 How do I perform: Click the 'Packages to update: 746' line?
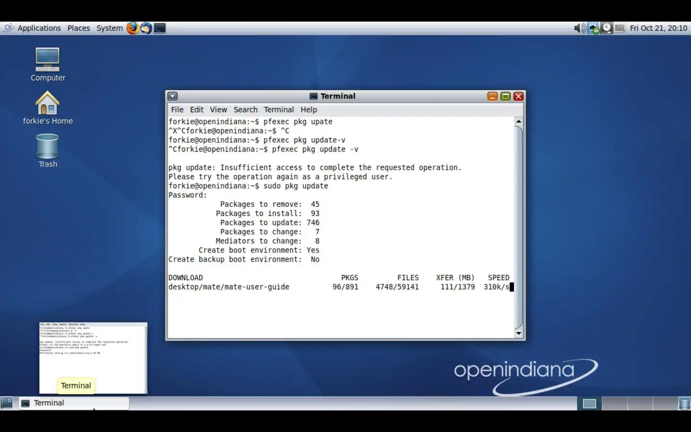point(270,223)
